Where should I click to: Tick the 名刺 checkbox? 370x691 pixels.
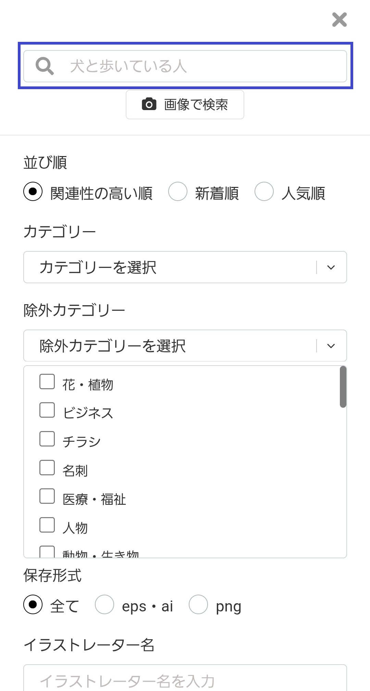tap(47, 468)
